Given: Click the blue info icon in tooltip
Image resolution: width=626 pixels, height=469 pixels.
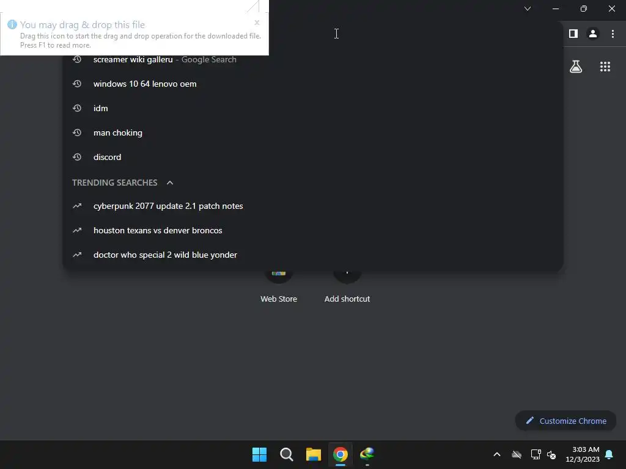Looking at the screenshot, I should (12, 24).
